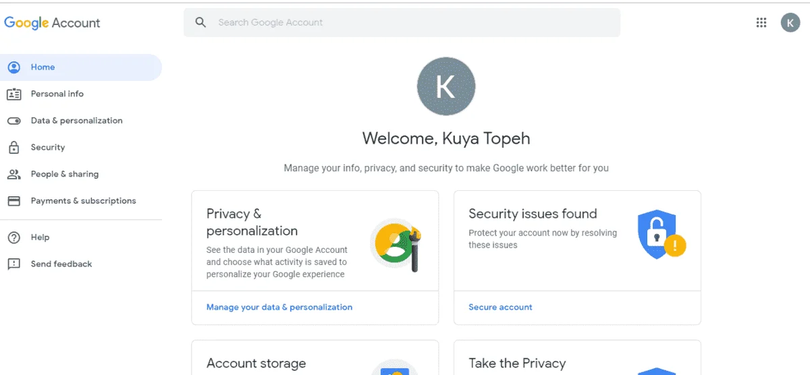The height and width of the screenshot is (375, 810).
Task: Click the Welcome, Kuya Topeh heading
Action: 446,139
